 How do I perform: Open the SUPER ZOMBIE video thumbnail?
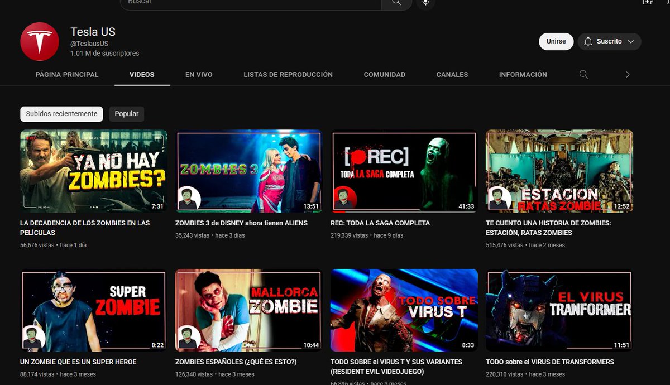(x=94, y=310)
